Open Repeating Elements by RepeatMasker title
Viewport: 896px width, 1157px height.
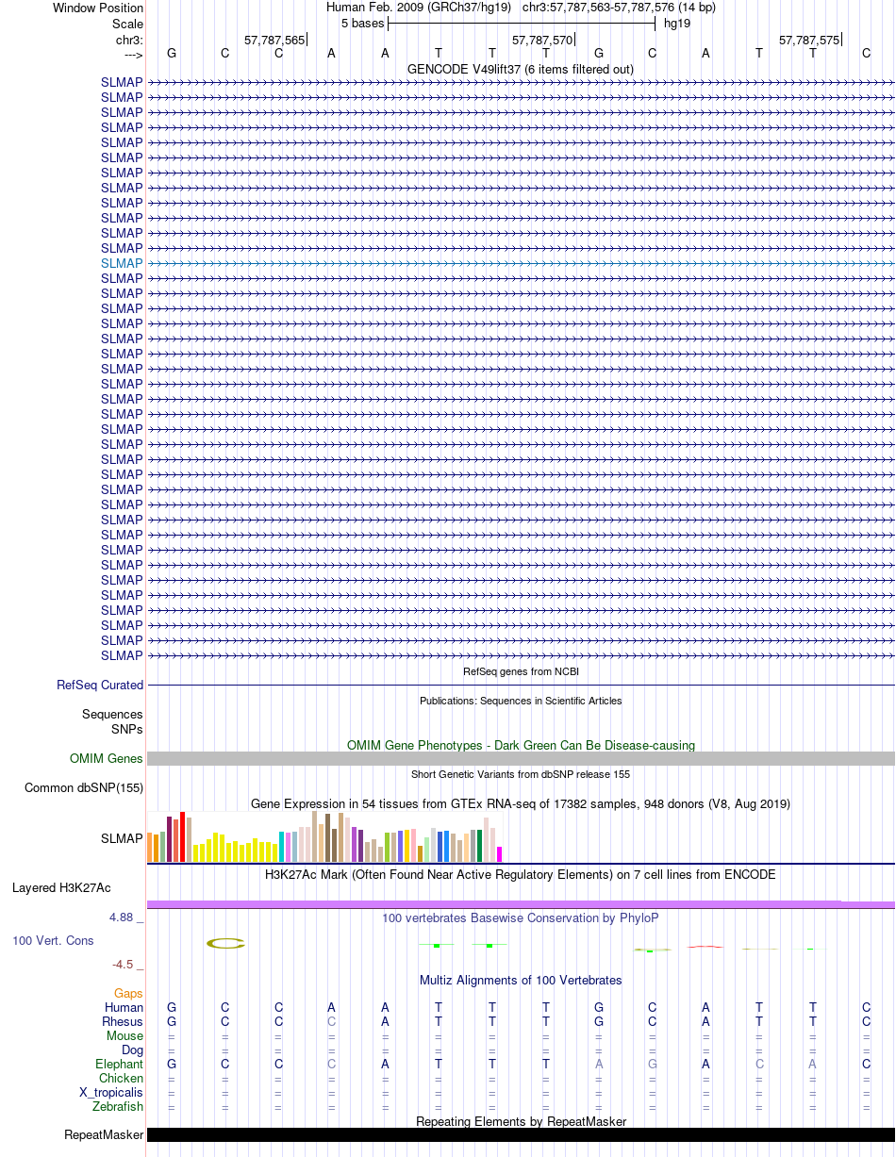(x=521, y=1121)
